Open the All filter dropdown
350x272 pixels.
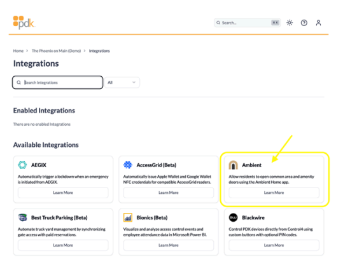pos(122,83)
